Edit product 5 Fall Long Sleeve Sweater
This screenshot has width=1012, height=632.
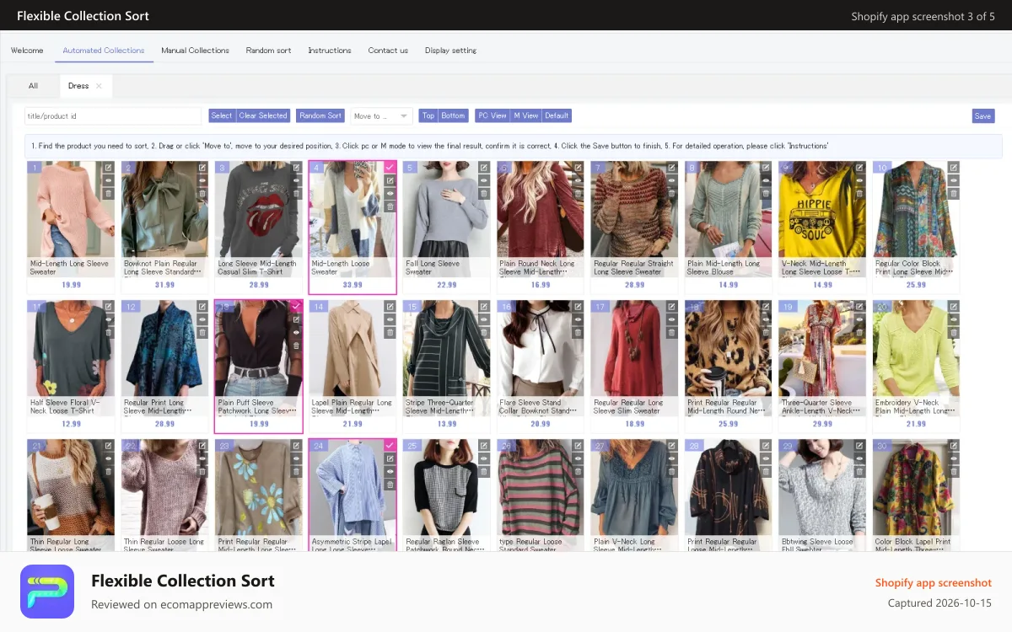[484, 168]
